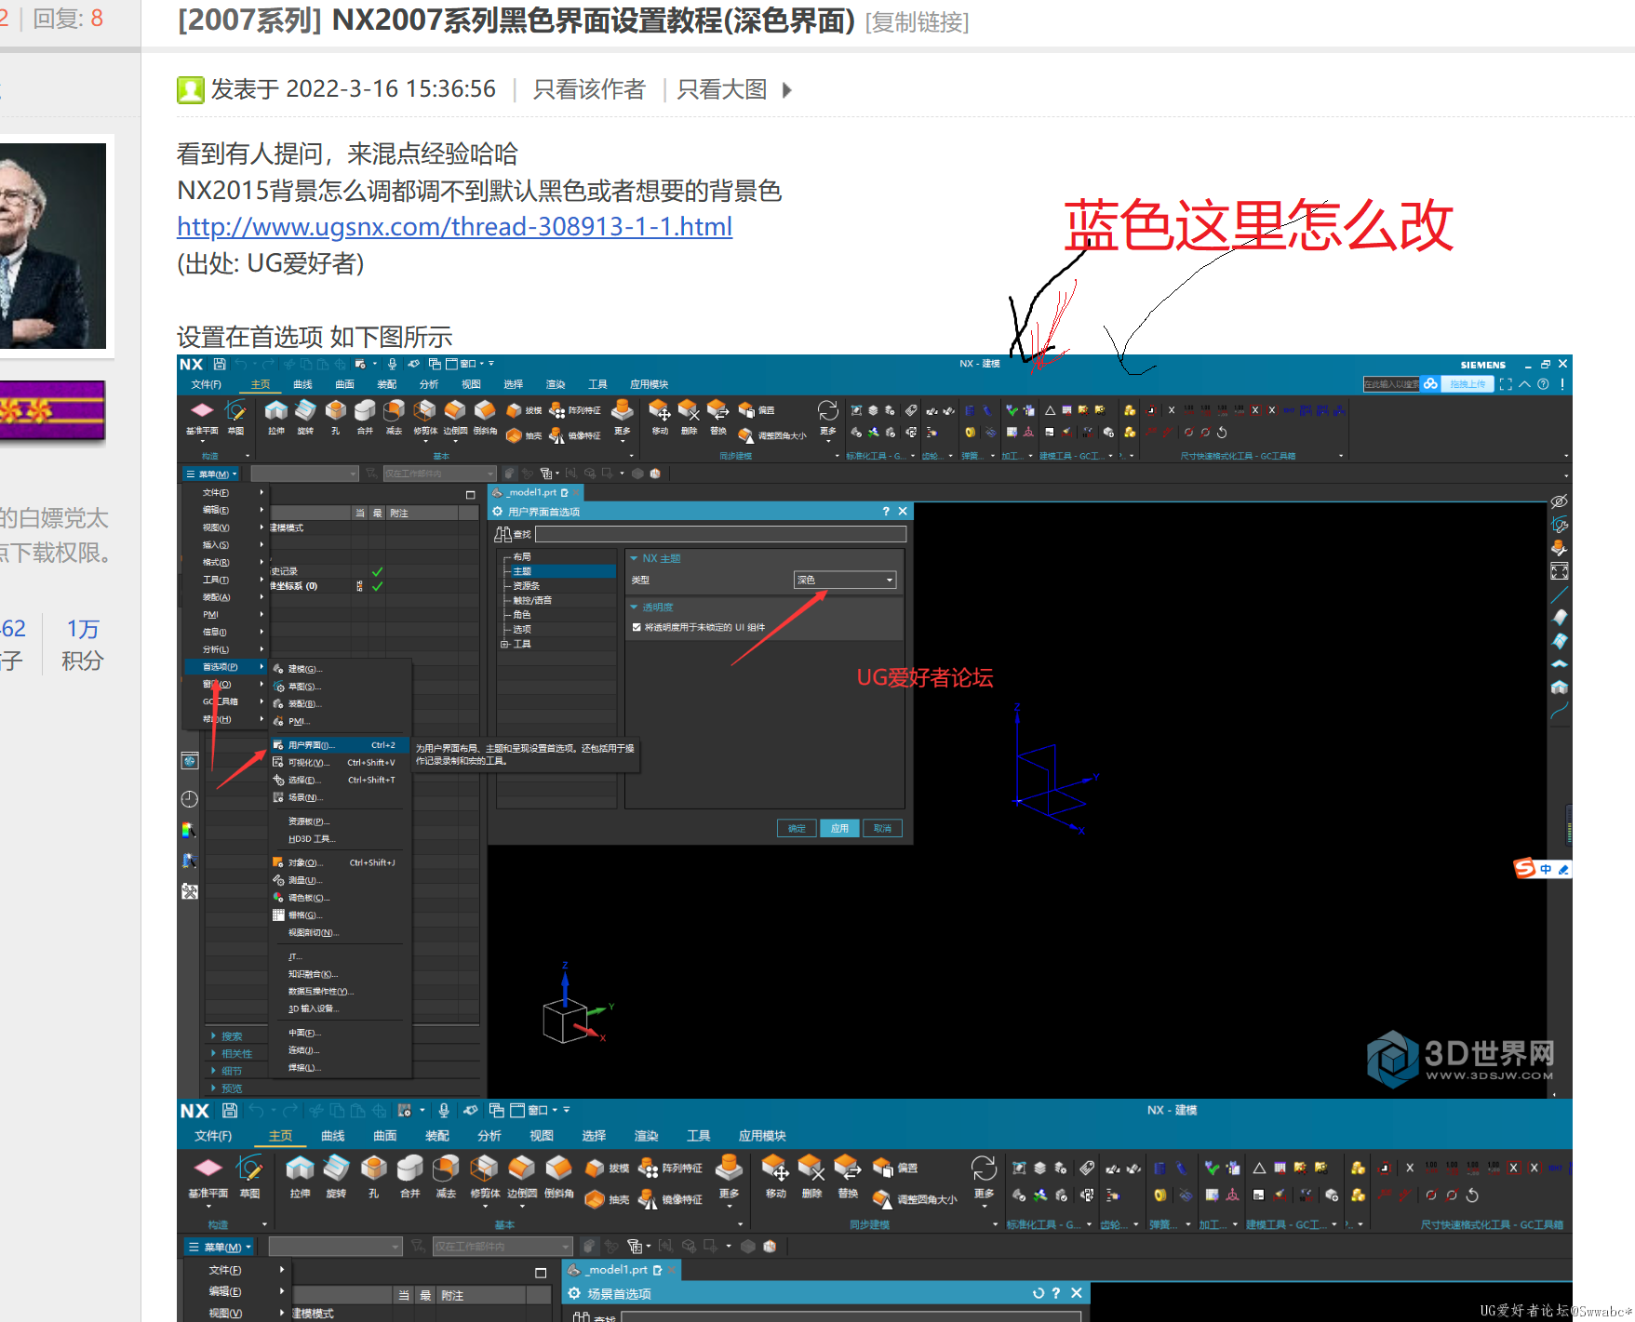Viewport: 1635px width, 1322px height.
Task: Click the eye-slash show/hide icon on the right sidebar
Action: tap(1560, 501)
